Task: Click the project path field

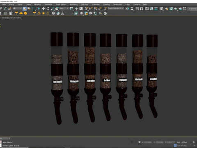Action: [193, 9]
